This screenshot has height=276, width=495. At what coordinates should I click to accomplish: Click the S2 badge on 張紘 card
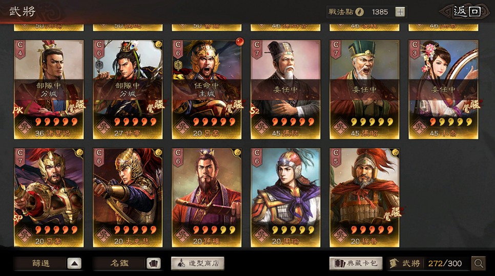click(x=255, y=110)
